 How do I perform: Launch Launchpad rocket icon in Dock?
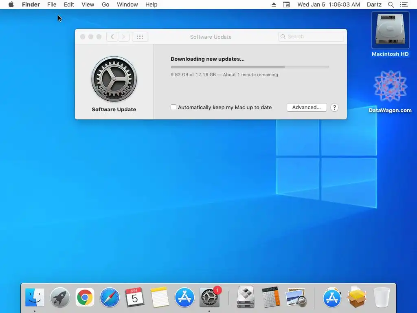click(x=60, y=297)
